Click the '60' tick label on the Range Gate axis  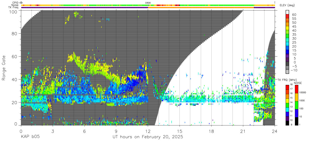click(x=14, y=56)
